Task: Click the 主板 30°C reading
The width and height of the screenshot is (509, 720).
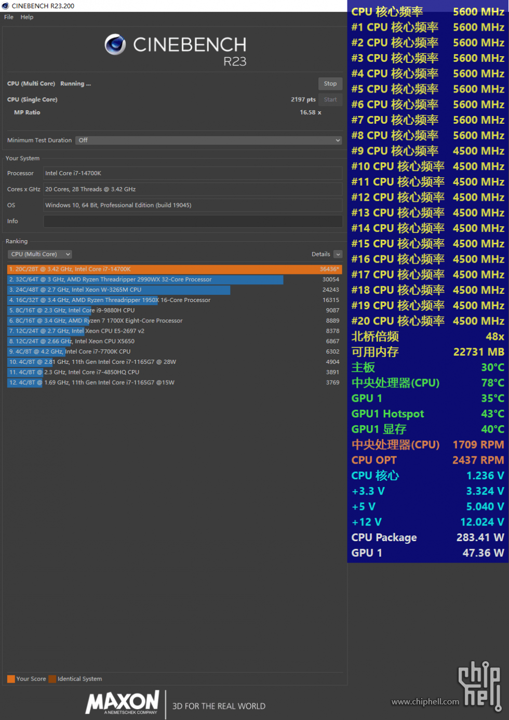Action: point(428,368)
